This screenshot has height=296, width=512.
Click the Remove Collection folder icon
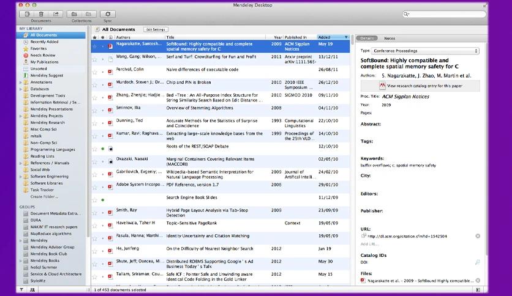(x=88, y=14)
